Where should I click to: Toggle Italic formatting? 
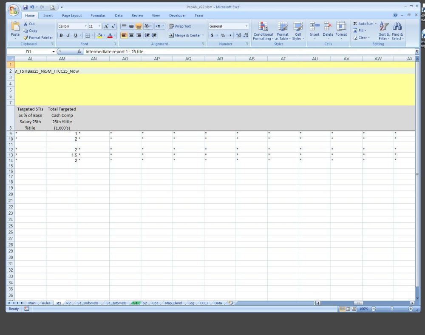point(68,35)
